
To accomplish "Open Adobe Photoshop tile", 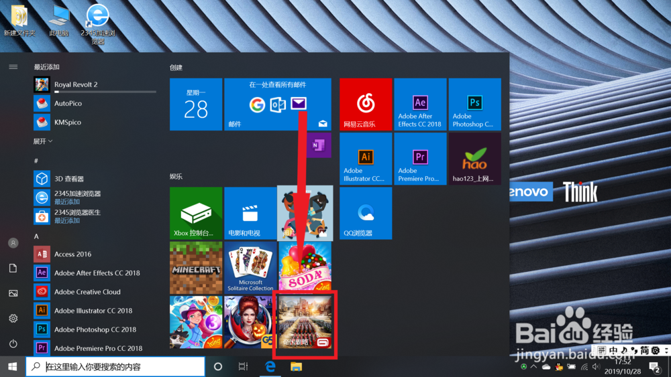I will pos(474,104).
